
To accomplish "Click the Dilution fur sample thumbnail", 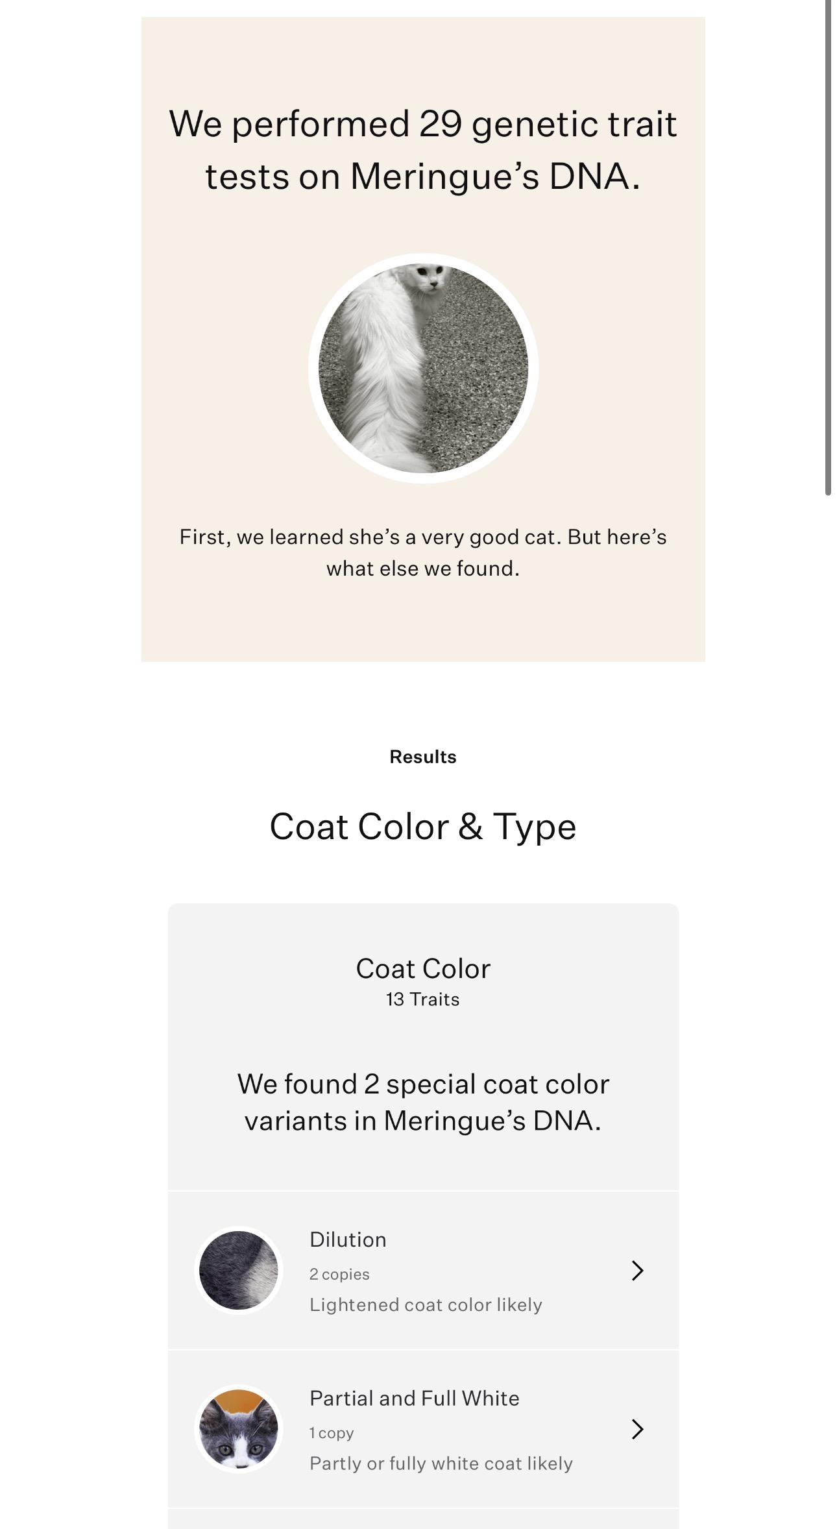I will point(238,1270).
